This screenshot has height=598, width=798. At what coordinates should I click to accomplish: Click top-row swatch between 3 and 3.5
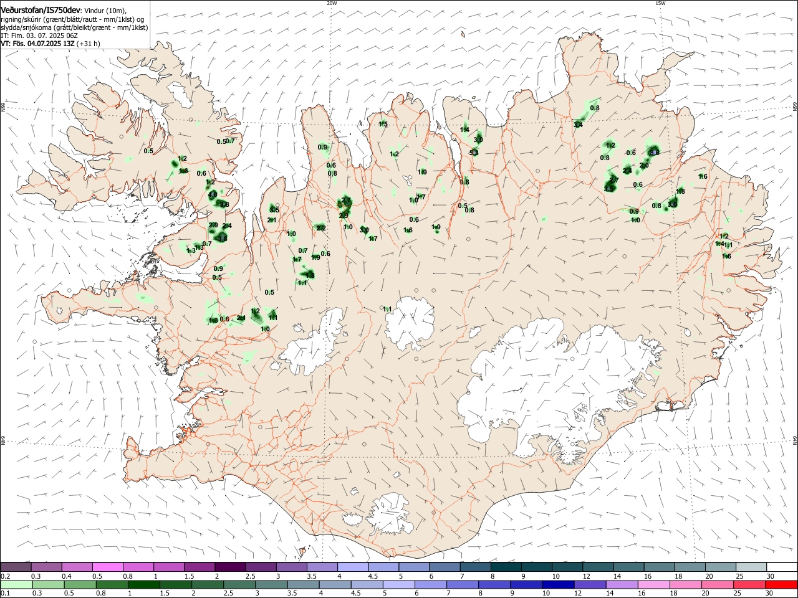[x=291, y=567]
